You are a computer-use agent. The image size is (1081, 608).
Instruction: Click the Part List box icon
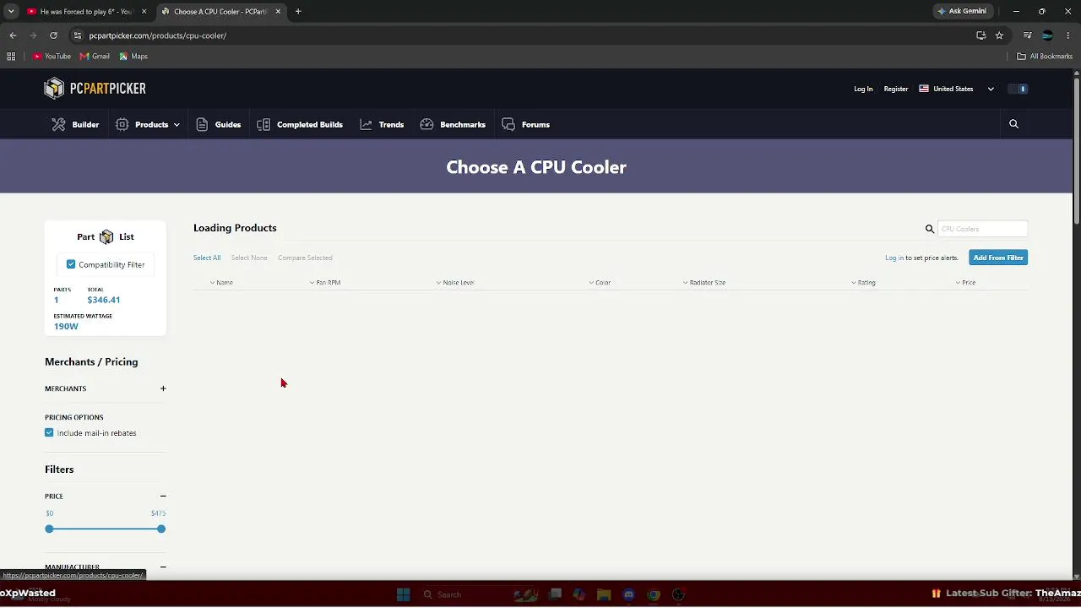106,237
